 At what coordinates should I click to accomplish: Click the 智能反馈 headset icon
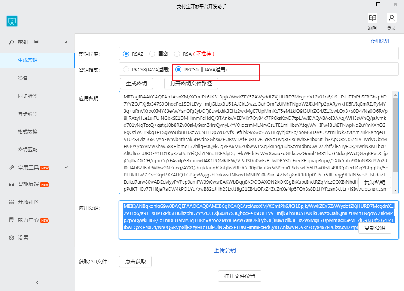tap(12, 184)
